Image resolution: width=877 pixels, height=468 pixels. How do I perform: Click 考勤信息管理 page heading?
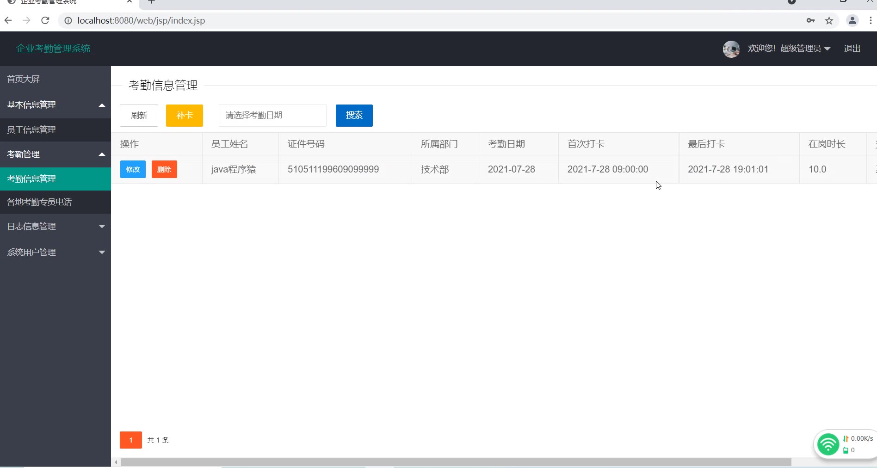[x=163, y=86]
